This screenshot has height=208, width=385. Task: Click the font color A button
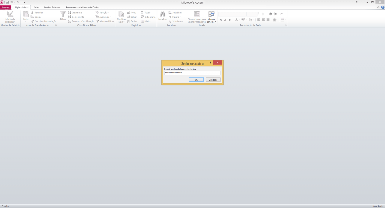(236, 20)
